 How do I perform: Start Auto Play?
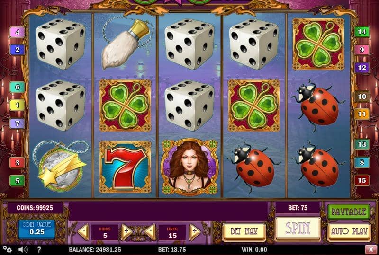(x=349, y=231)
